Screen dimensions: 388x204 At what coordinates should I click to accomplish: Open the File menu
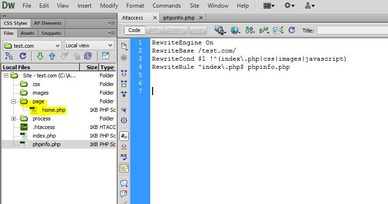27,5
